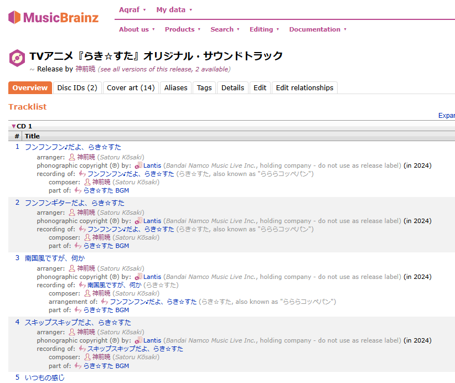Open the Edit tab
This screenshot has width=455, height=383.
click(260, 87)
